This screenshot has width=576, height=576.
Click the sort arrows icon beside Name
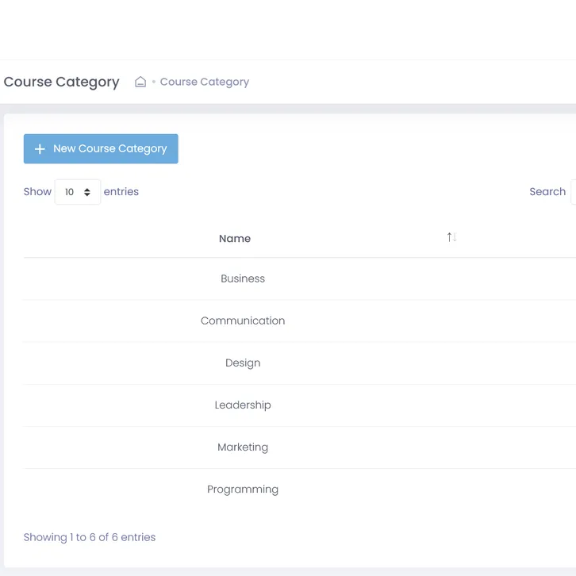pos(451,237)
